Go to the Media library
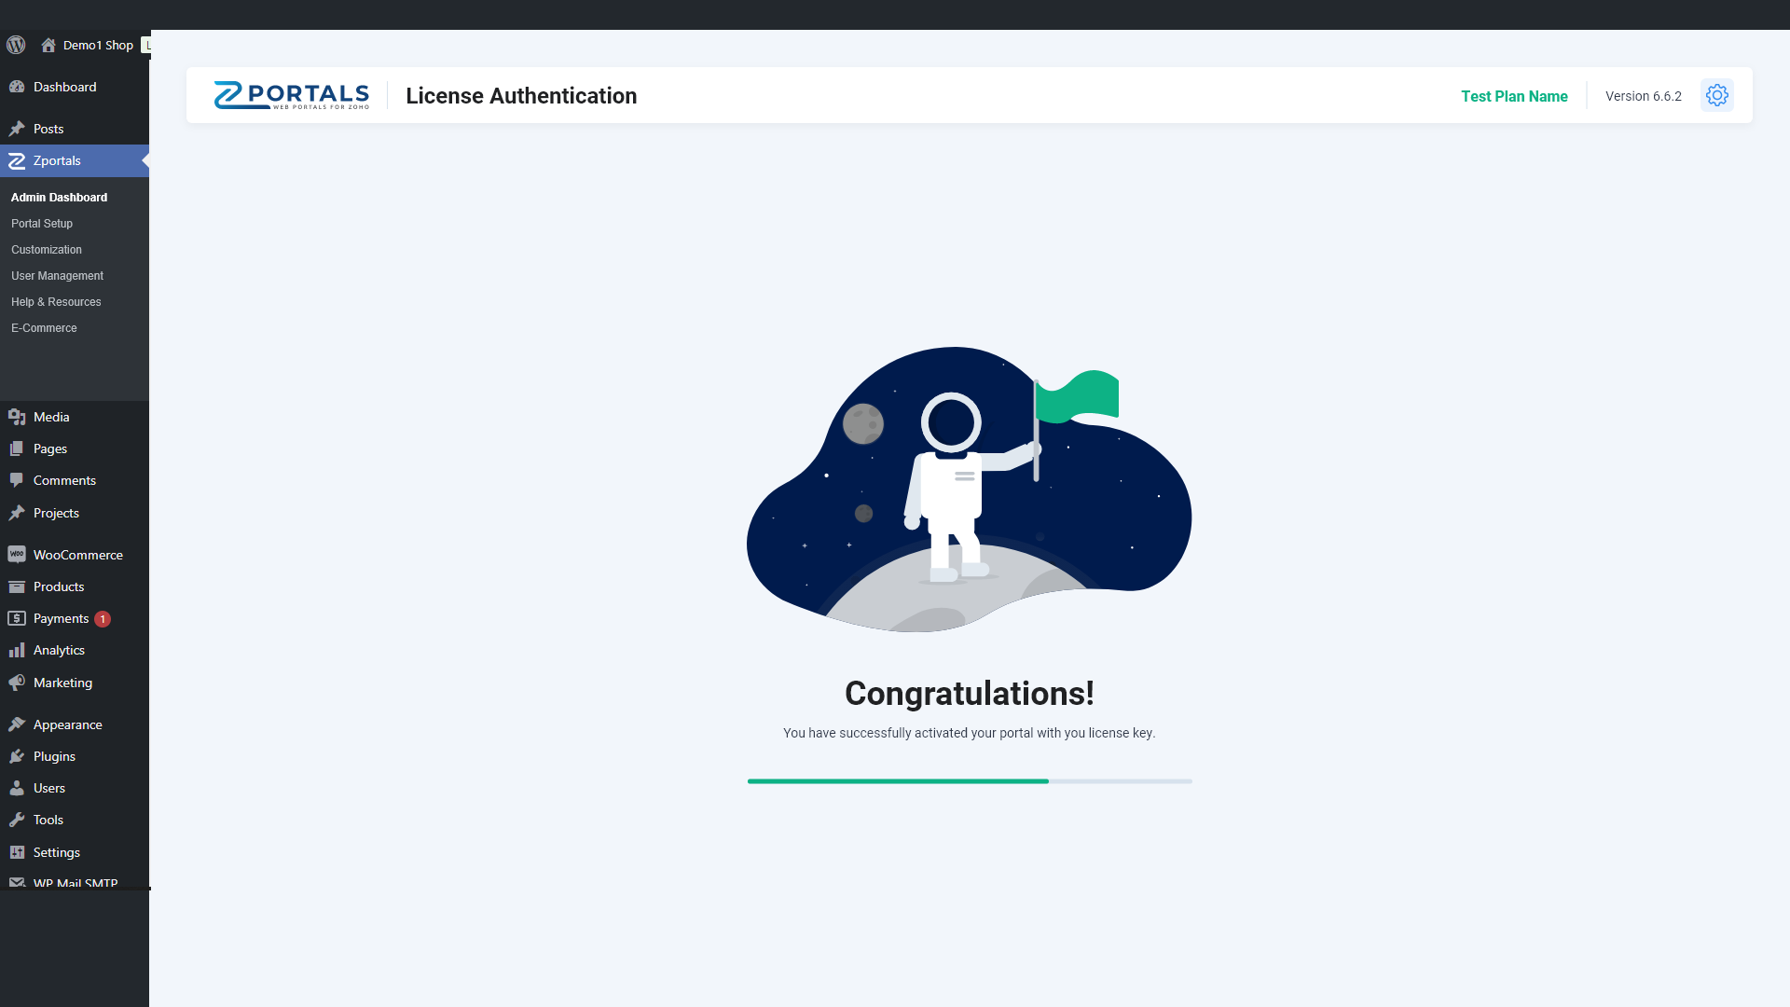This screenshot has width=1790, height=1007. pos(51,417)
